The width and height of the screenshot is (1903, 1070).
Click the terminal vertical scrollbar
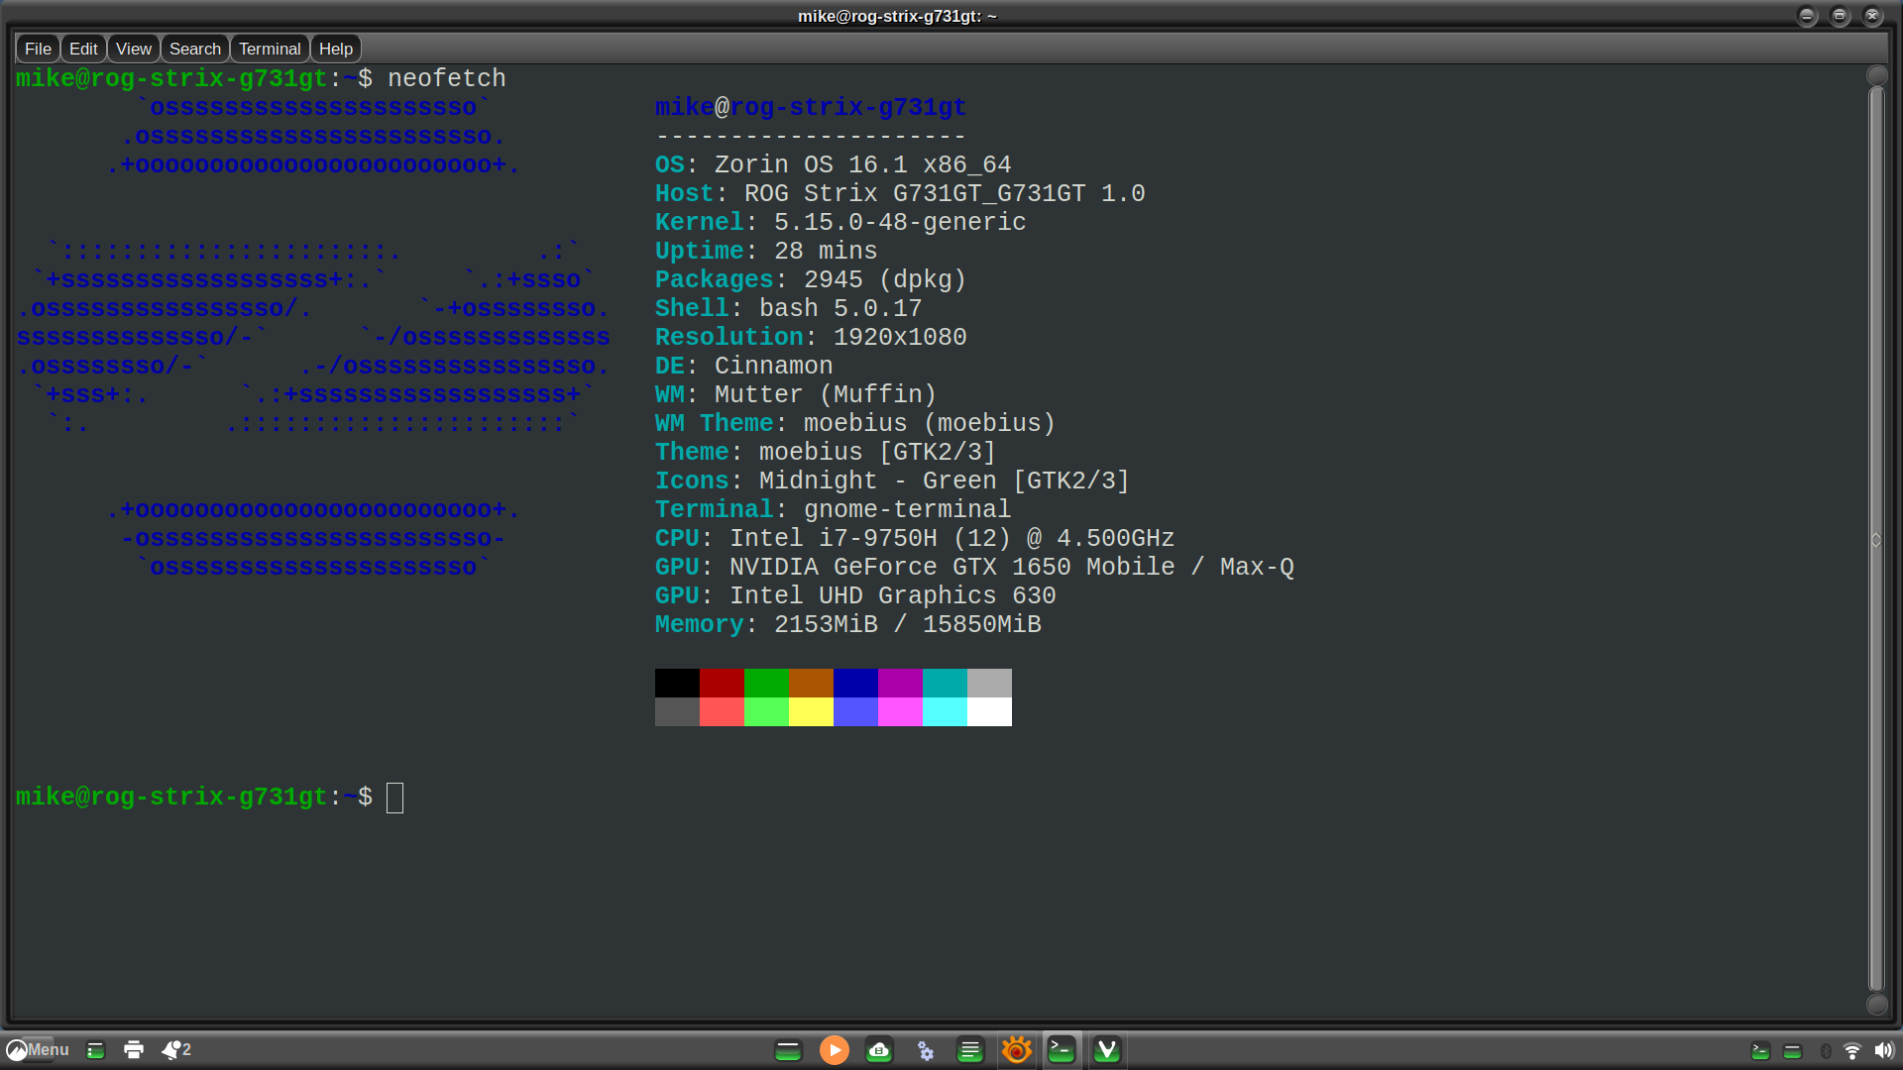coord(1876,540)
